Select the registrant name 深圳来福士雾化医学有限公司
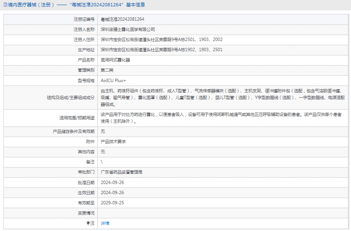The image size is (351, 231). [128, 30]
